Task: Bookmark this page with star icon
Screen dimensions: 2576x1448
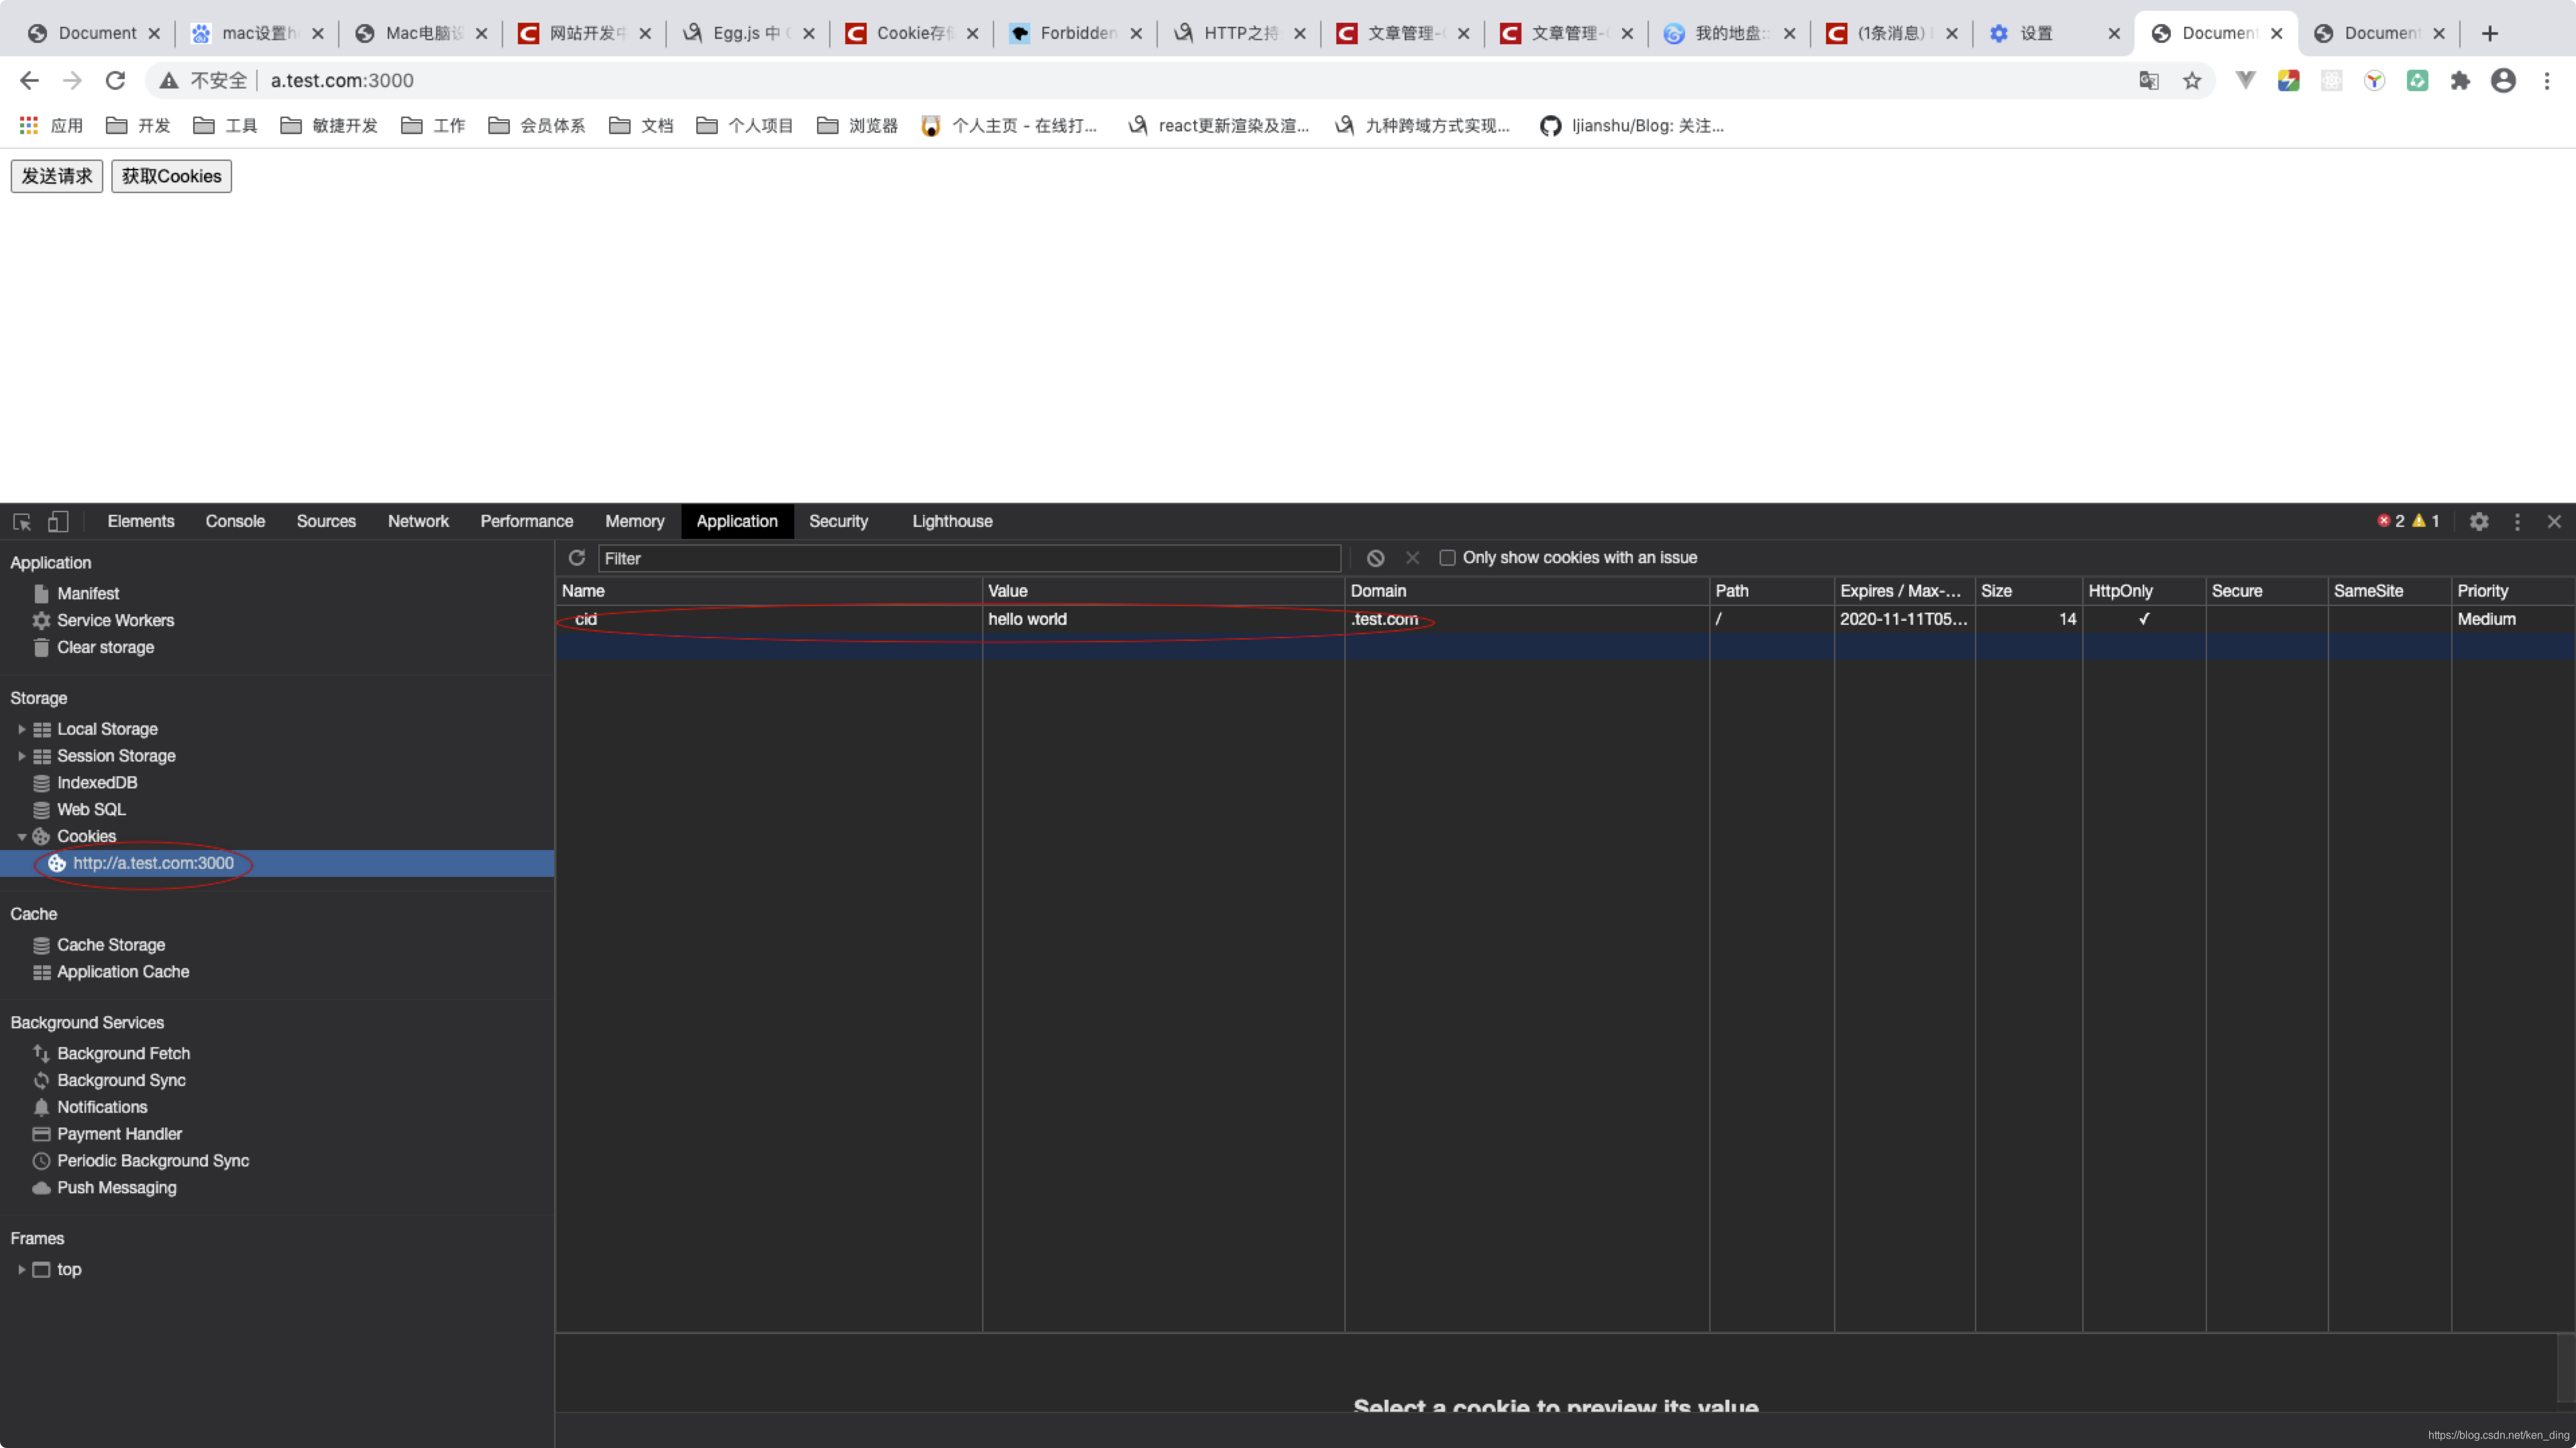Action: 2192,80
